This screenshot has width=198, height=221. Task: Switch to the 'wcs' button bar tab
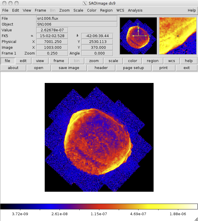[170, 61]
